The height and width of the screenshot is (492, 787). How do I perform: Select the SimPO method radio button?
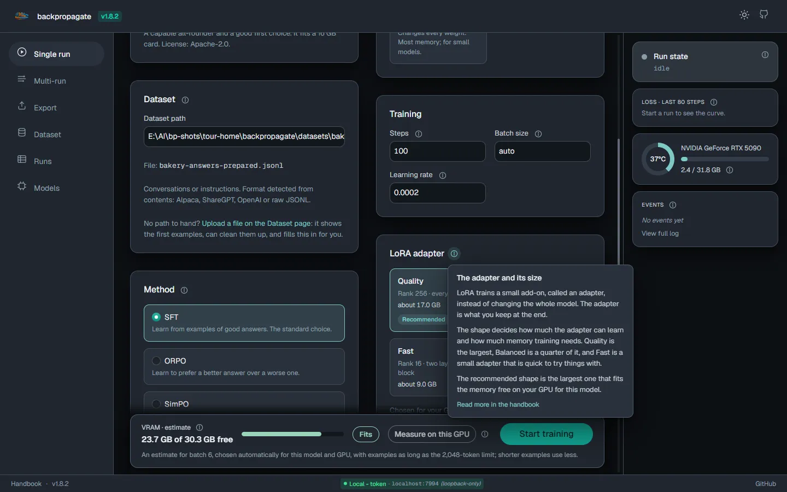coord(156,404)
